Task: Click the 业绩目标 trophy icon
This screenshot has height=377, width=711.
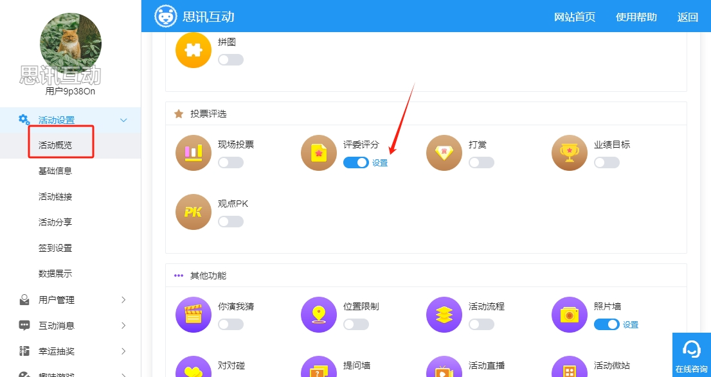Action: point(570,153)
